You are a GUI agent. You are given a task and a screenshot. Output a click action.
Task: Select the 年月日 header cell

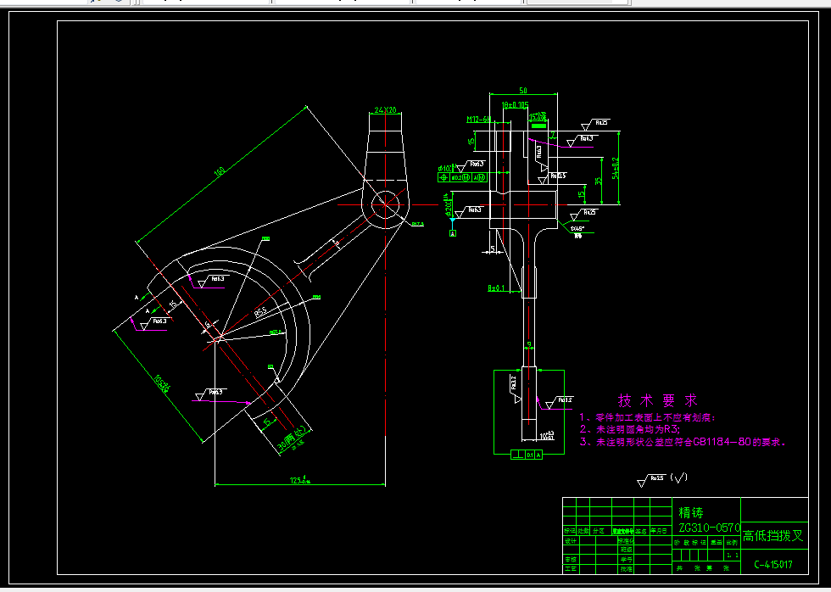point(661,531)
